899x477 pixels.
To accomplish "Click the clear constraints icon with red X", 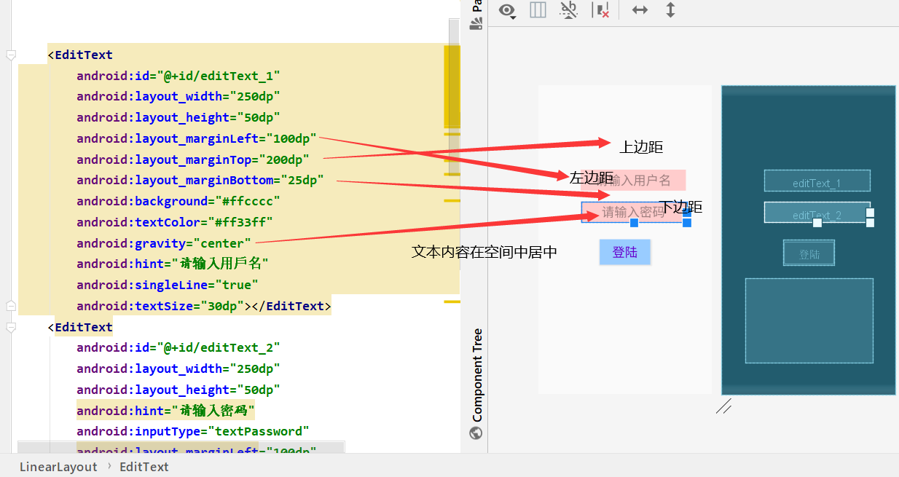I will click(602, 10).
